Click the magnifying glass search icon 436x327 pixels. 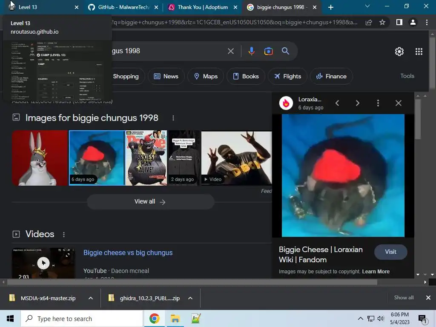coord(285,51)
